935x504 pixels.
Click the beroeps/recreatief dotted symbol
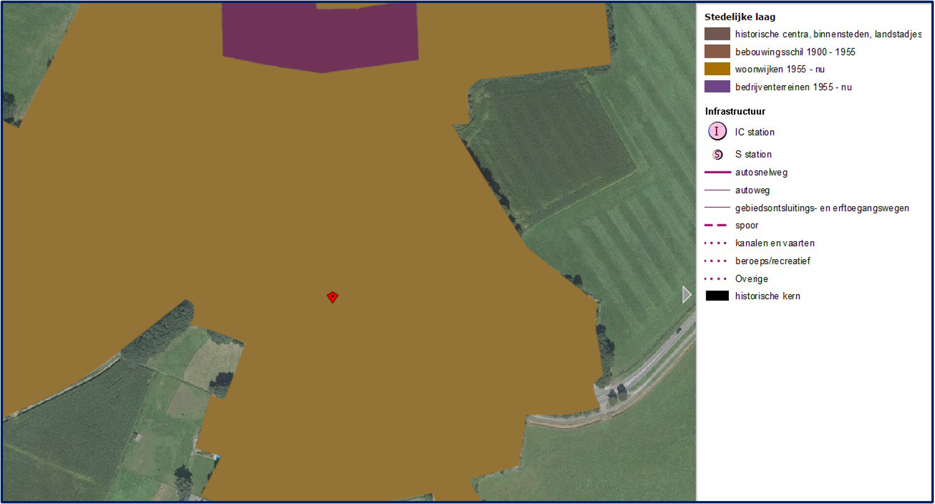(716, 261)
